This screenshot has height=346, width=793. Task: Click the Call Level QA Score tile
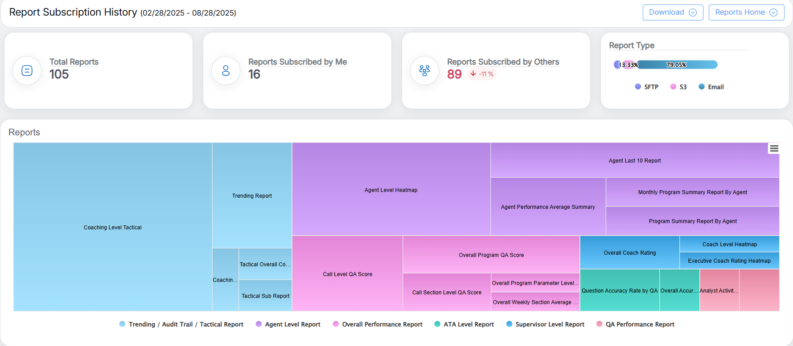pos(347,274)
